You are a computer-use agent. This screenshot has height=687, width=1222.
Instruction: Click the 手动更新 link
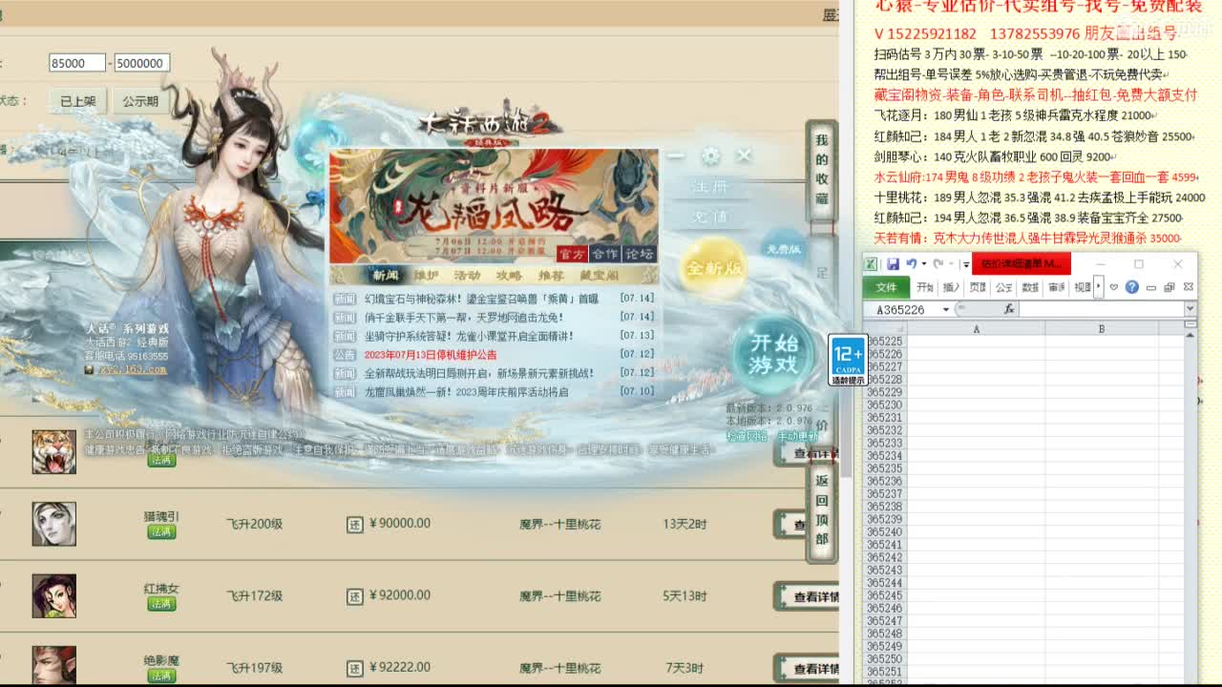(797, 436)
